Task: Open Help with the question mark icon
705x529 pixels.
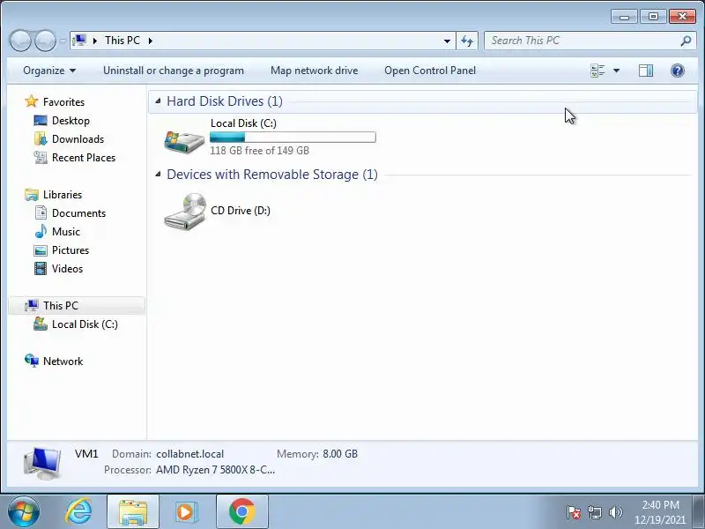Action: click(678, 71)
